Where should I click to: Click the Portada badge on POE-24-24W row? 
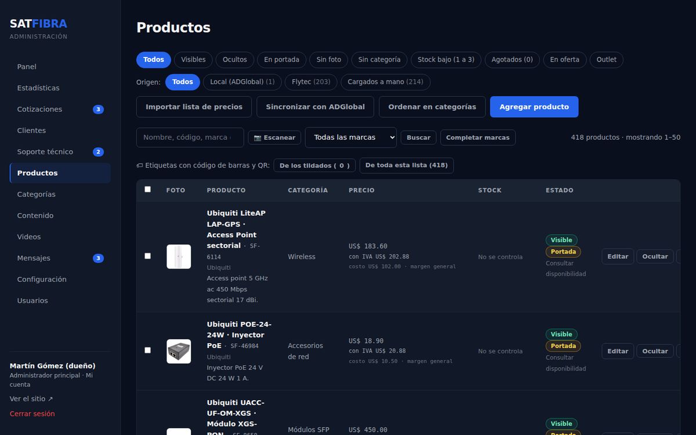coord(563,346)
